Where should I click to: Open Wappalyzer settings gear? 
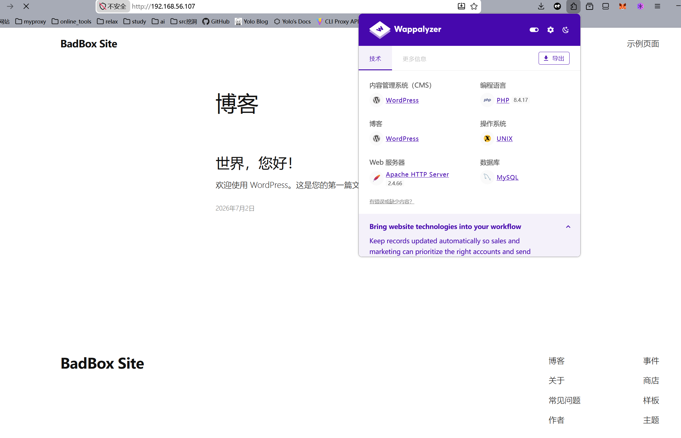pos(550,30)
